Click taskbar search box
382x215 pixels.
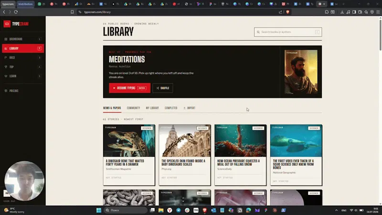click(x=126, y=210)
